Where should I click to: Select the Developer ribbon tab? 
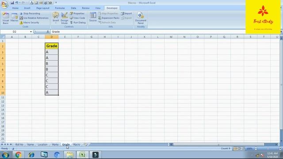(112, 8)
